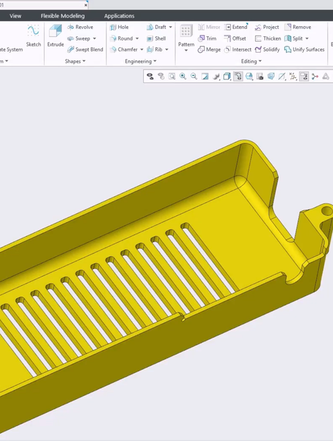The height and width of the screenshot is (441, 333).
Task: Use the Intersect tool
Action: [238, 50]
